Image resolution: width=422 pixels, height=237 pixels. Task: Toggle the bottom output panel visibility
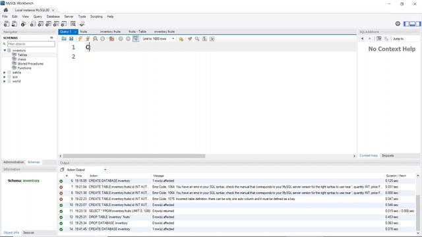click(x=412, y=24)
